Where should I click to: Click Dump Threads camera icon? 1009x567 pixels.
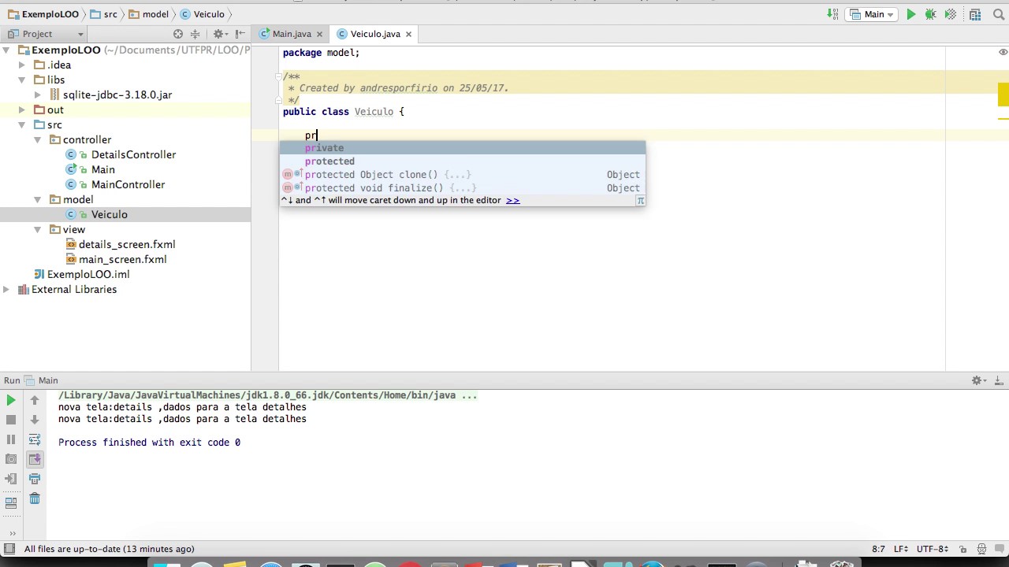coord(11,459)
